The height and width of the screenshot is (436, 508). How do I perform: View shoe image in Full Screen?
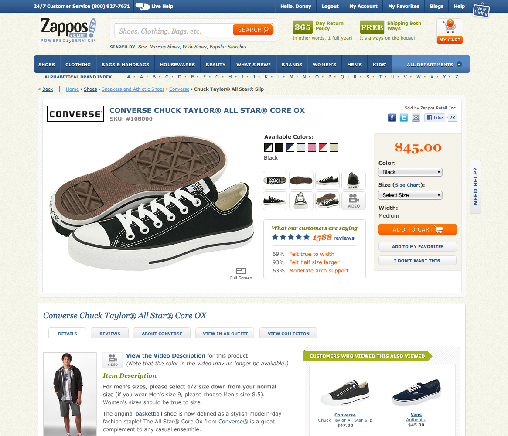(x=241, y=274)
